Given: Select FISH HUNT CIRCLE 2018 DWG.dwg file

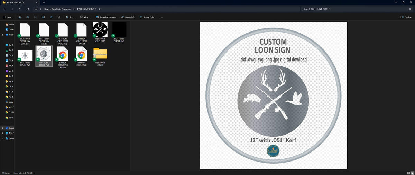Looking at the screenshot, I should click(x=63, y=34).
